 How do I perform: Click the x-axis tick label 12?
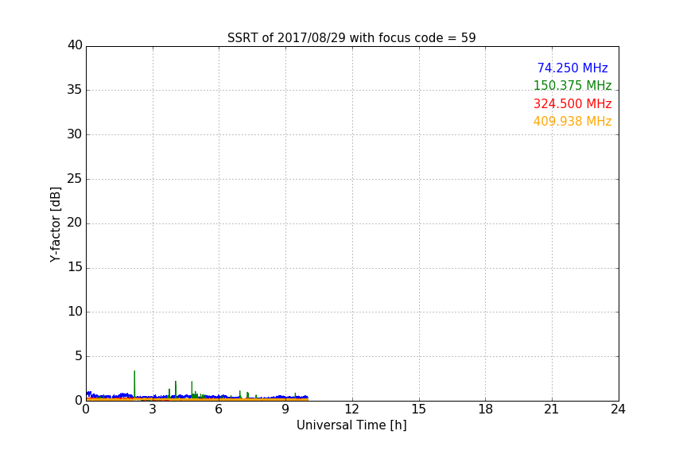click(x=352, y=409)
